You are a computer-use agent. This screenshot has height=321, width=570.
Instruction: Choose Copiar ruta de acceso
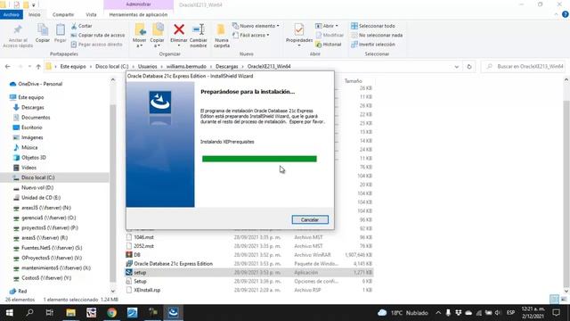98,36
